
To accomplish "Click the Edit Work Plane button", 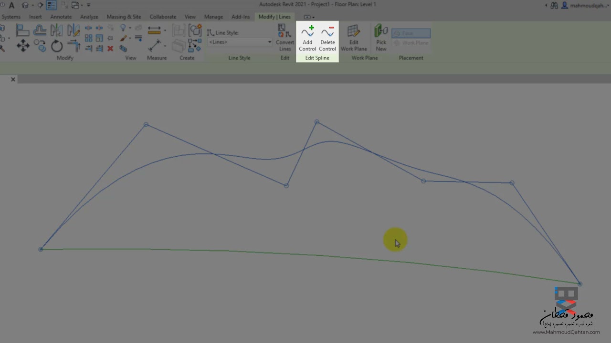I will click(354, 38).
